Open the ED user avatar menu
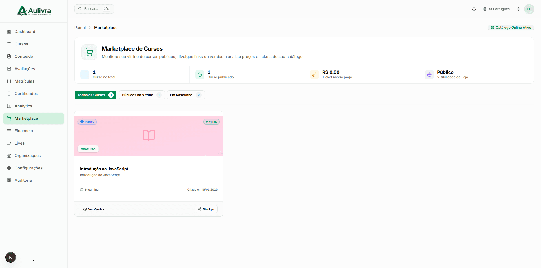This screenshot has width=541, height=268. [529, 9]
